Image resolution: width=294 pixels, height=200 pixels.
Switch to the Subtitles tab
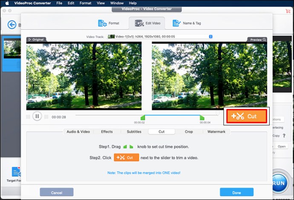pyautogui.click(x=134, y=132)
